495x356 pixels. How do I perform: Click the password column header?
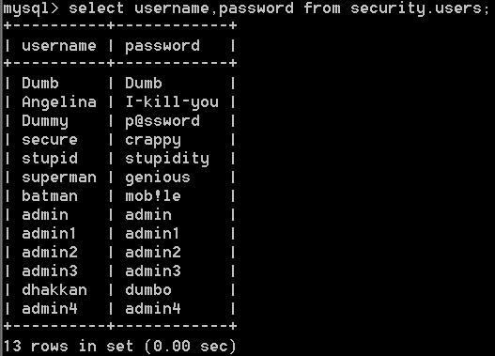pyautogui.click(x=162, y=47)
